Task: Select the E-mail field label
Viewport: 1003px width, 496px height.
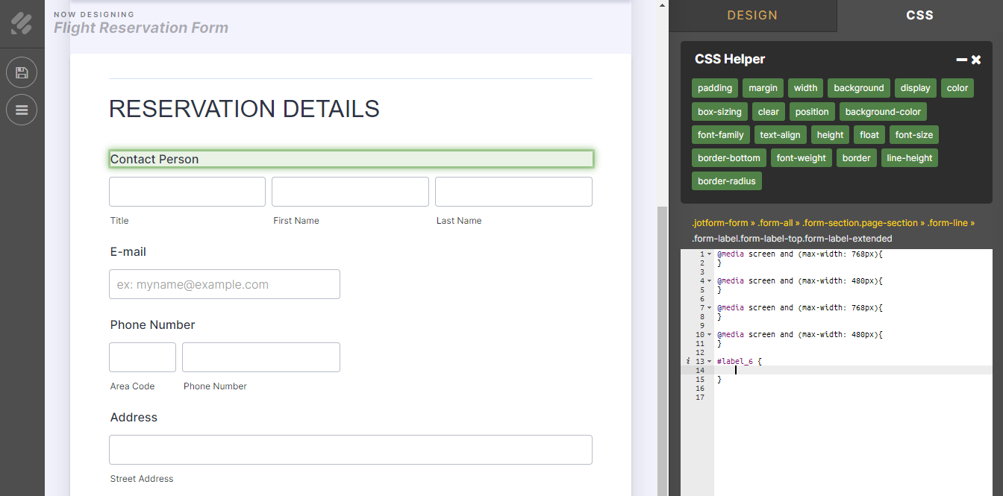Action: click(128, 252)
